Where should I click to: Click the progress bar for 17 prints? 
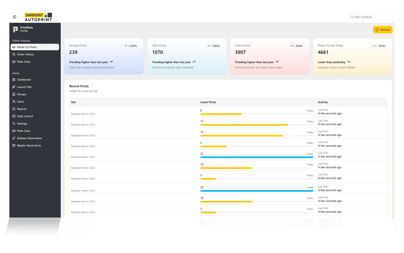pos(257,125)
